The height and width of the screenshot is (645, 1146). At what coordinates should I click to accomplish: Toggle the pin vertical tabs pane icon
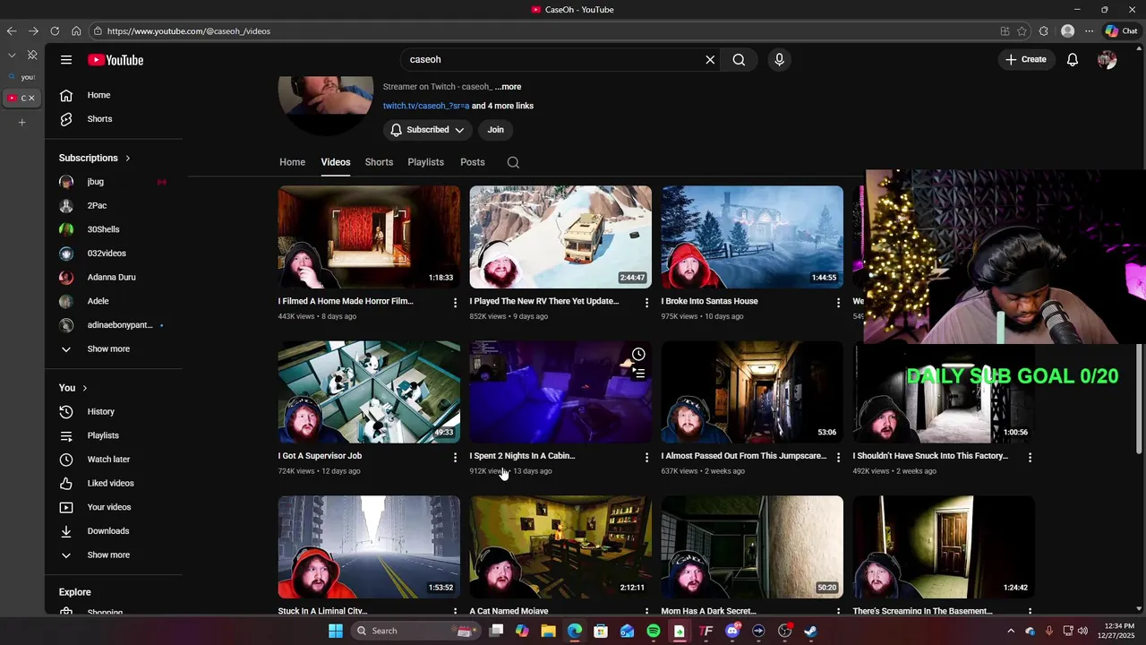pyautogui.click(x=32, y=55)
